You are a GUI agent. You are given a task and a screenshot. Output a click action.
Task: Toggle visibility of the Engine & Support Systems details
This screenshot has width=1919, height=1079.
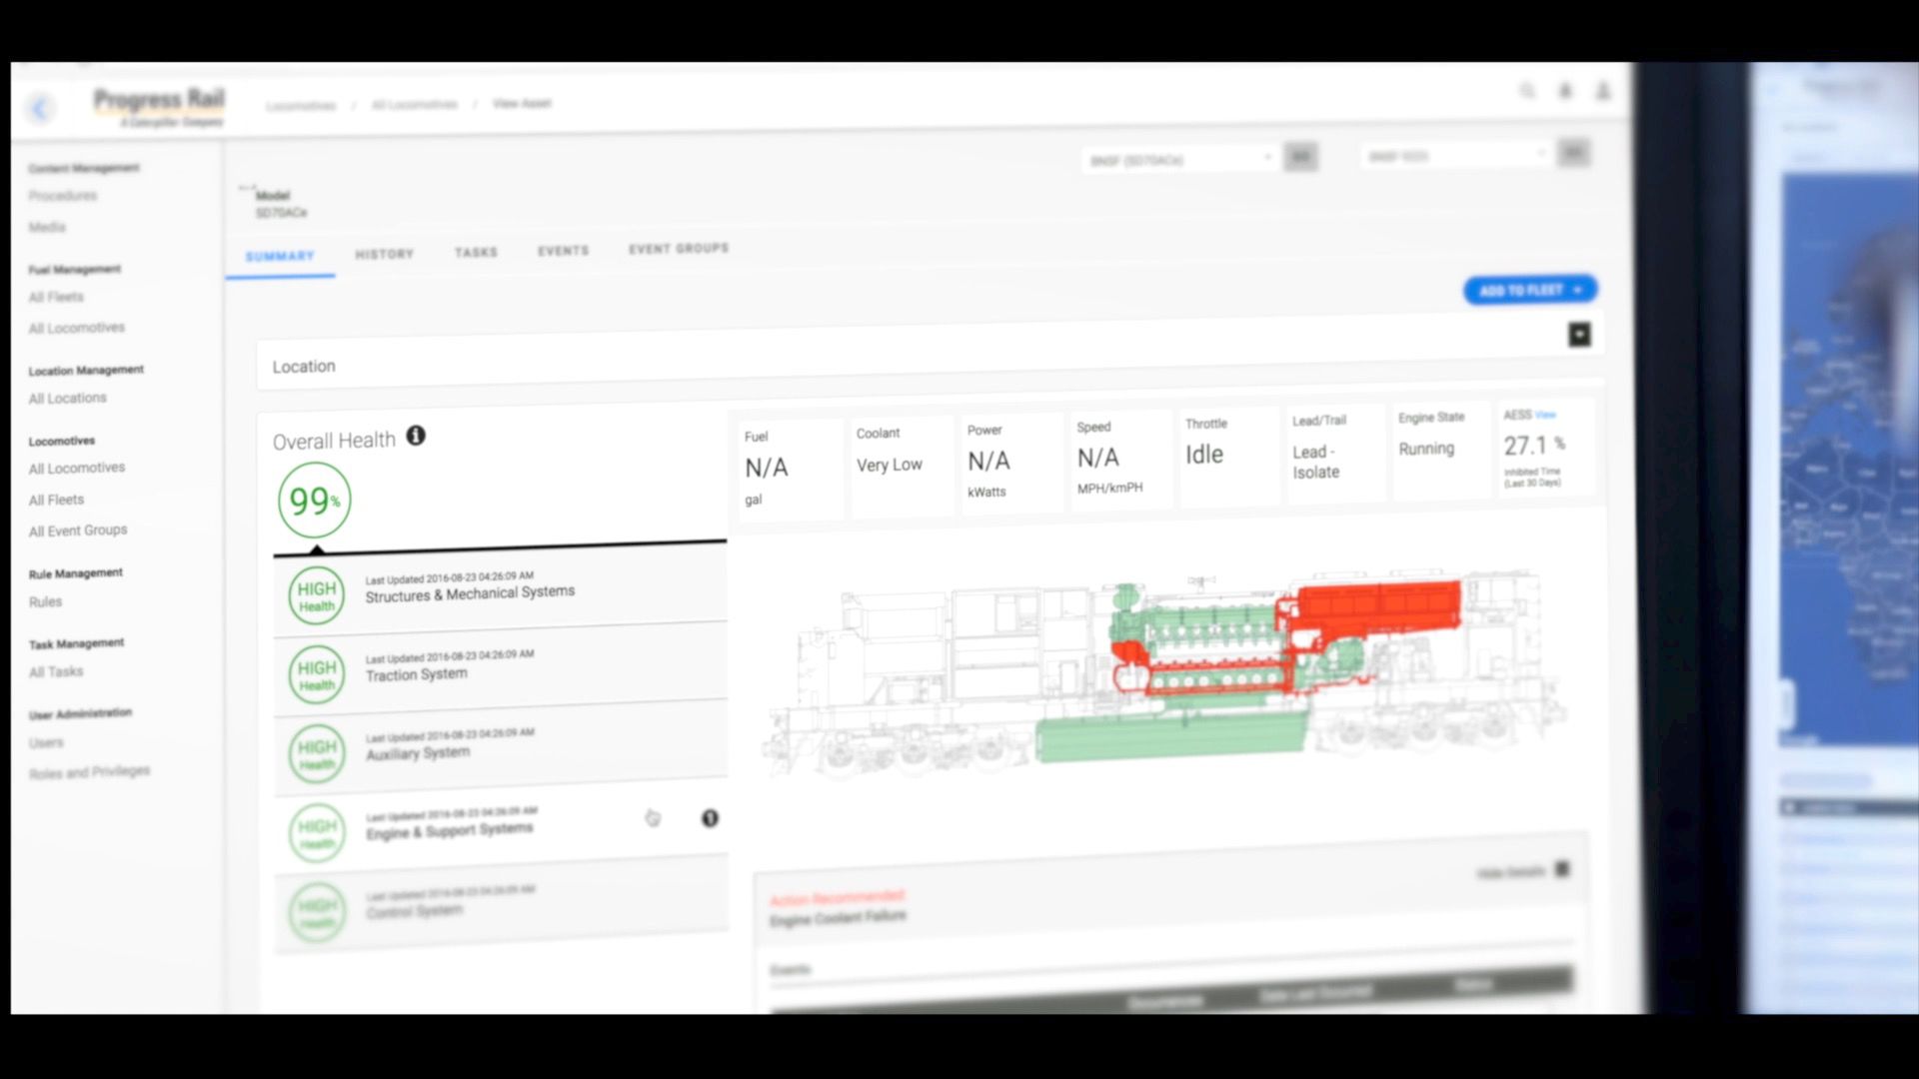(x=654, y=817)
